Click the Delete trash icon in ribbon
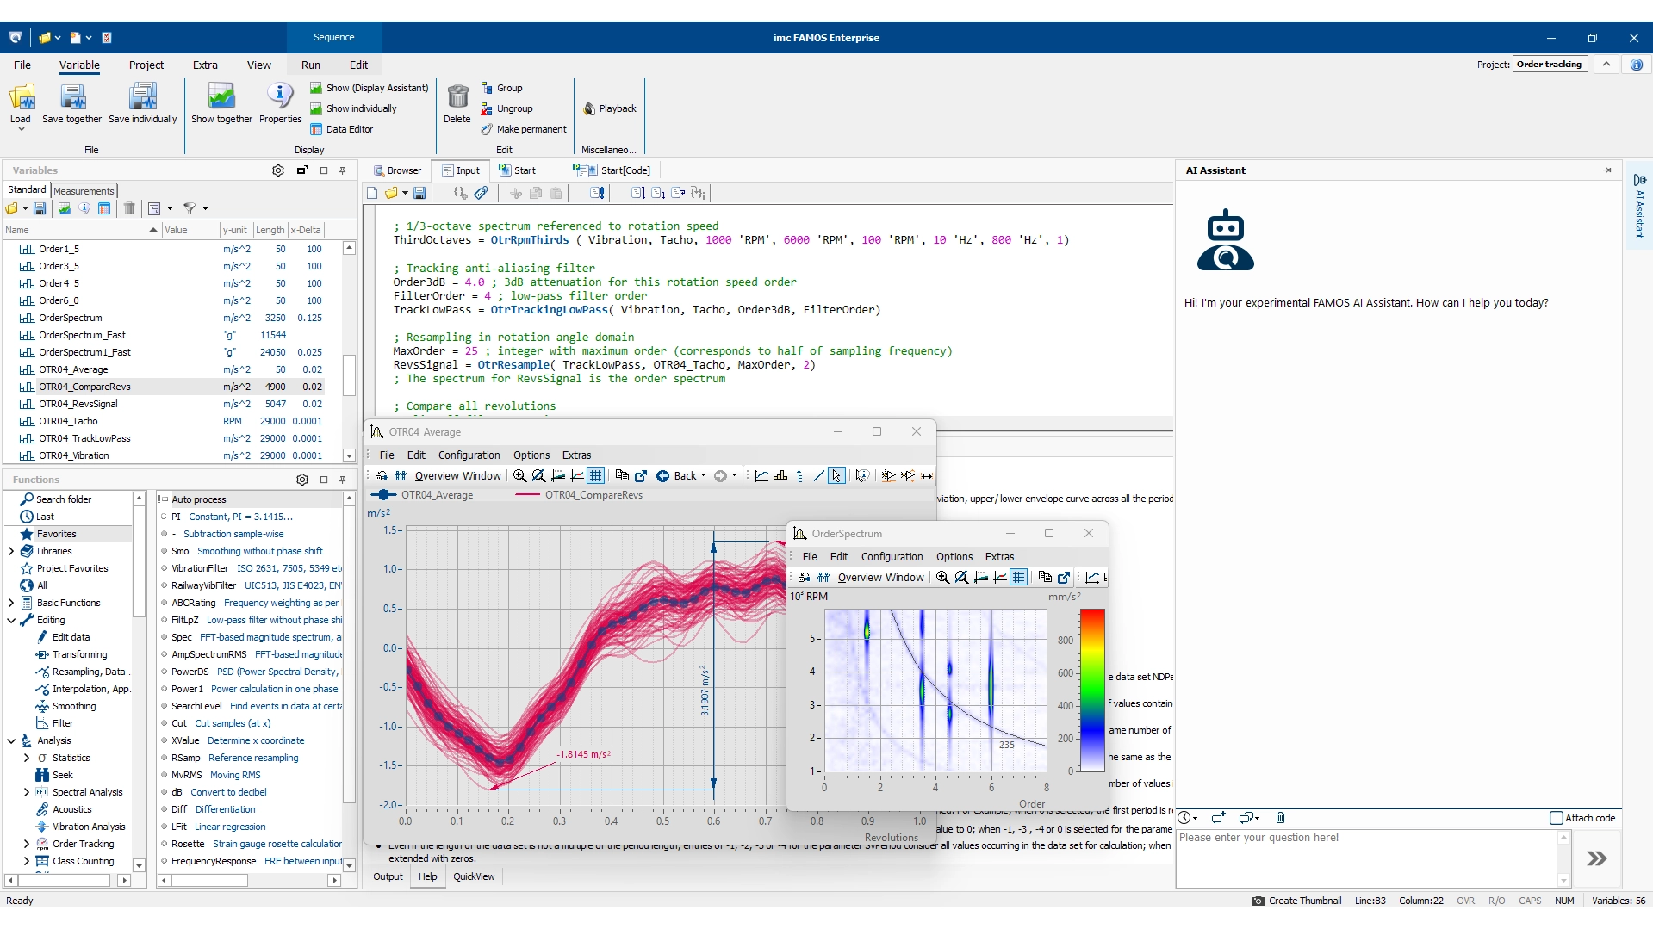 tap(457, 98)
